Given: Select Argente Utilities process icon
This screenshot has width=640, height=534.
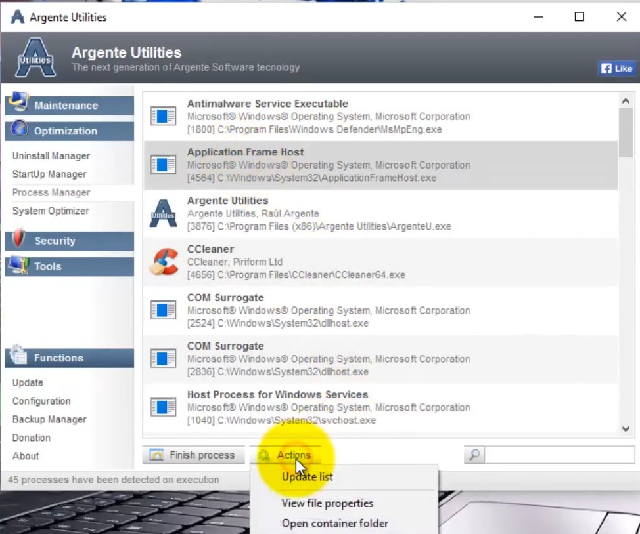Looking at the screenshot, I should 163,213.
